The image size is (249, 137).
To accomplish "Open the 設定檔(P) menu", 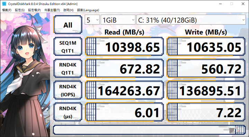I will pos(35,10).
